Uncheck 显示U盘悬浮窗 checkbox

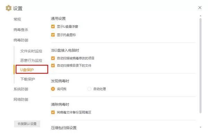(53, 26)
